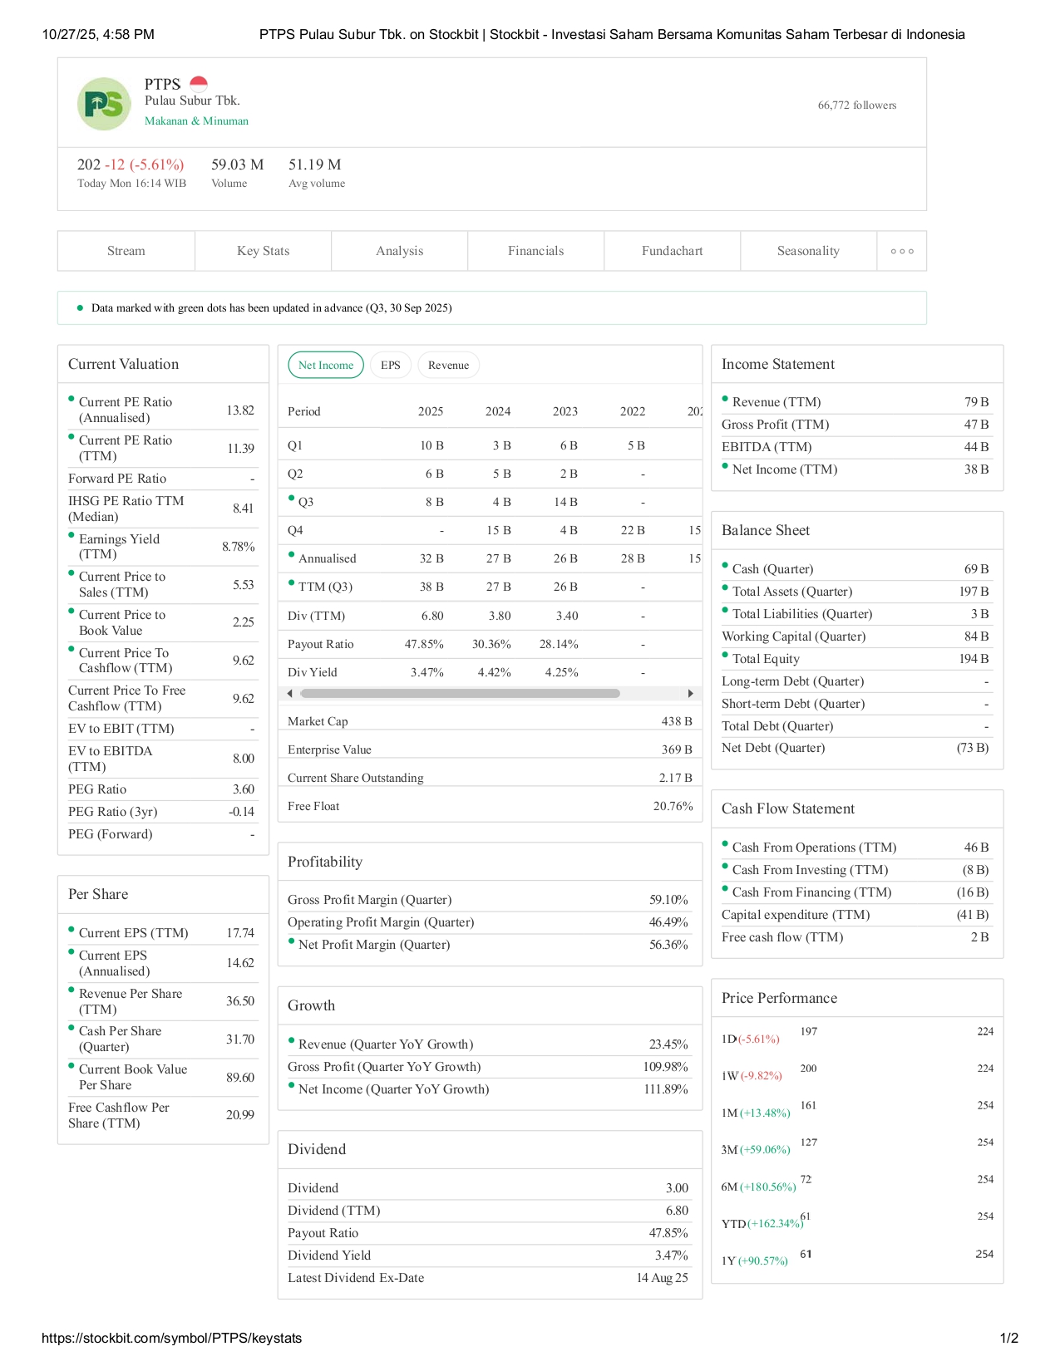Click the 6M (+180.56%) performance label
Viewport: 1060px width, 1371px height.
pos(758,1187)
